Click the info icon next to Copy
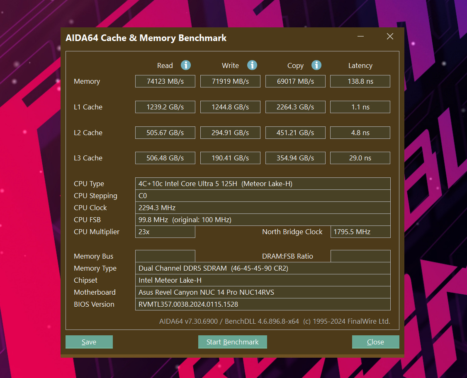This screenshot has width=467, height=378. (x=316, y=65)
